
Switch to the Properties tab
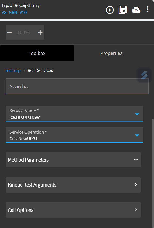[x=111, y=53]
